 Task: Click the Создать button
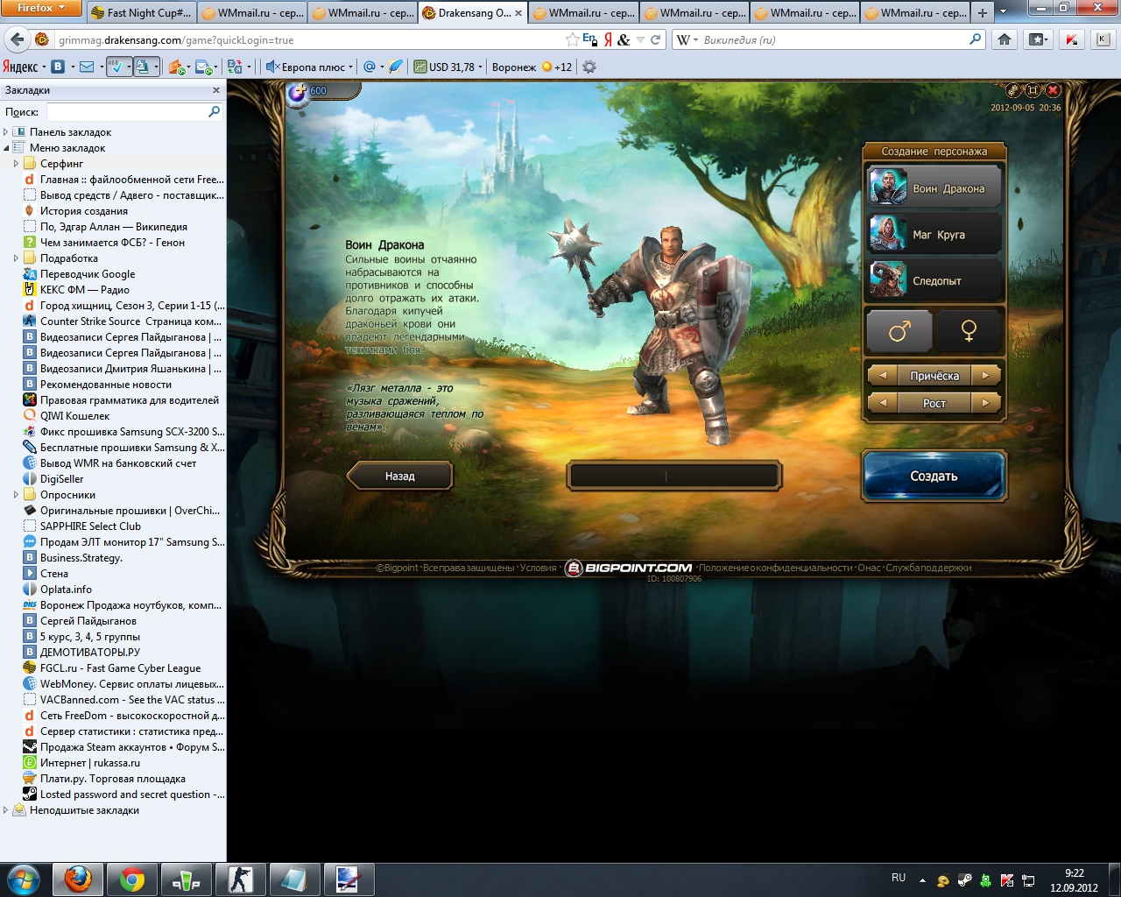click(x=934, y=476)
